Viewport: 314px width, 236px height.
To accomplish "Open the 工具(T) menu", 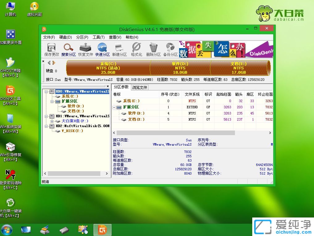I will click(99, 37).
